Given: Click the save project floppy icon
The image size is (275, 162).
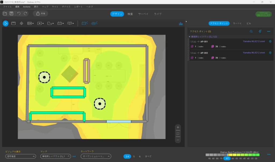Looking at the screenshot, I should click(12, 13).
